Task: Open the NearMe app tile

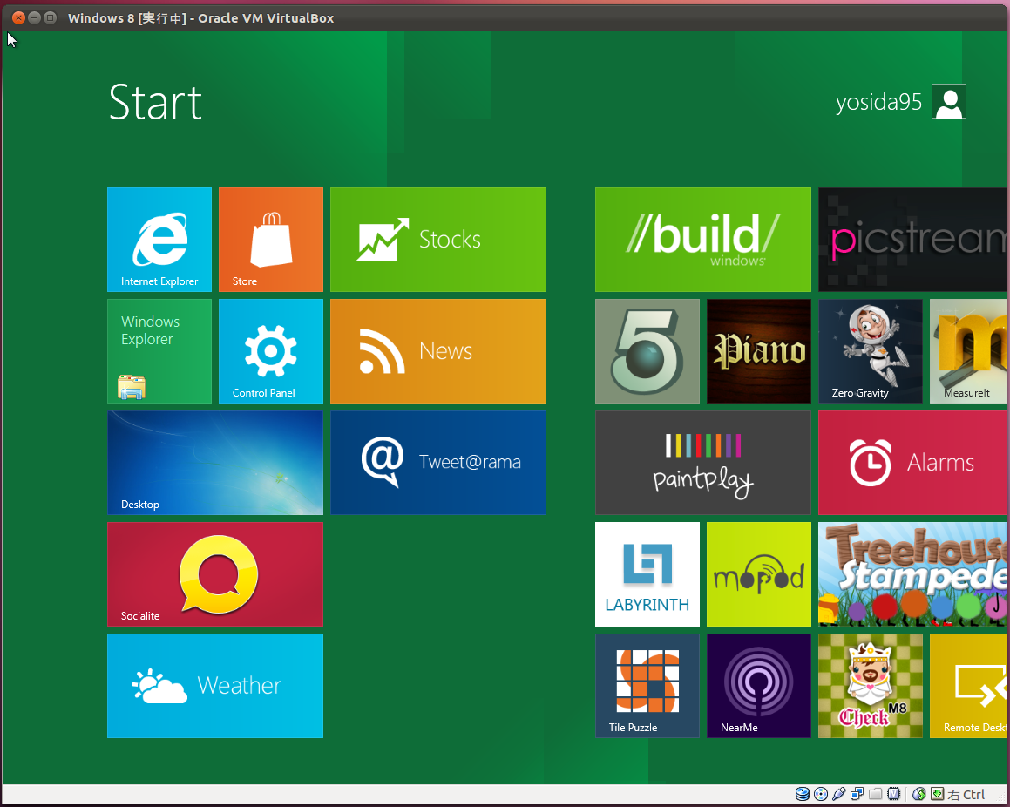Action: coord(759,686)
